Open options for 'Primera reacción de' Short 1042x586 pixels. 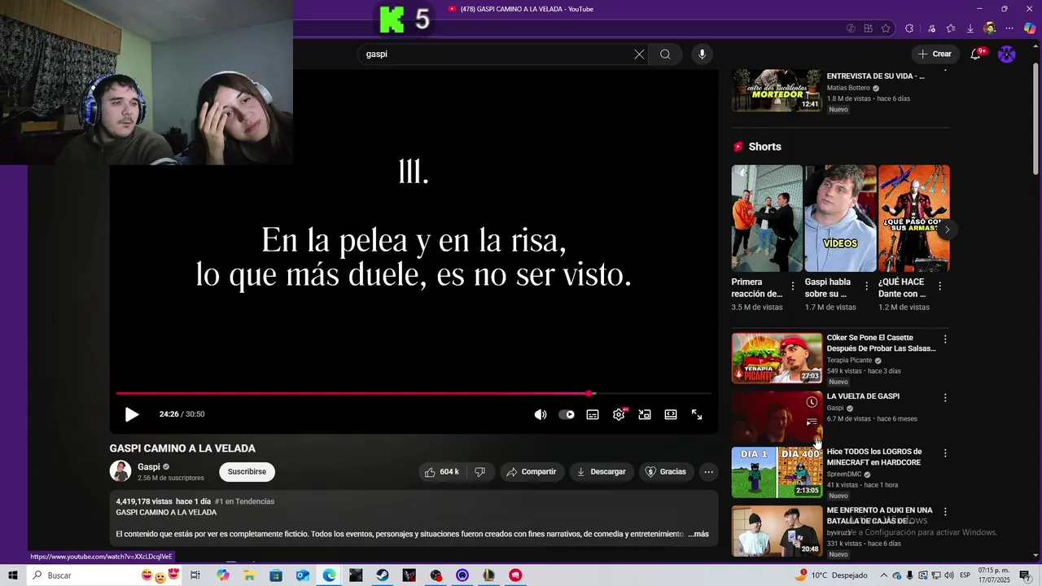(x=793, y=286)
